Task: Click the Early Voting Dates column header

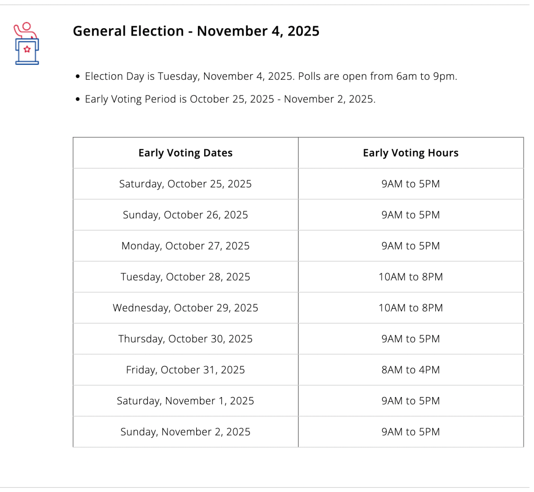Action: (185, 153)
